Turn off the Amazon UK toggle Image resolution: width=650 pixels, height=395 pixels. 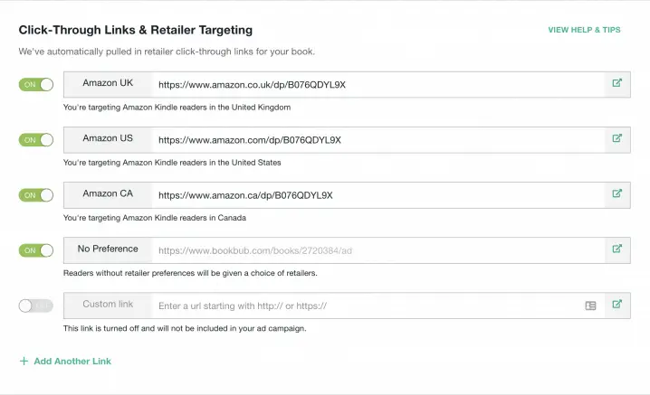click(36, 84)
